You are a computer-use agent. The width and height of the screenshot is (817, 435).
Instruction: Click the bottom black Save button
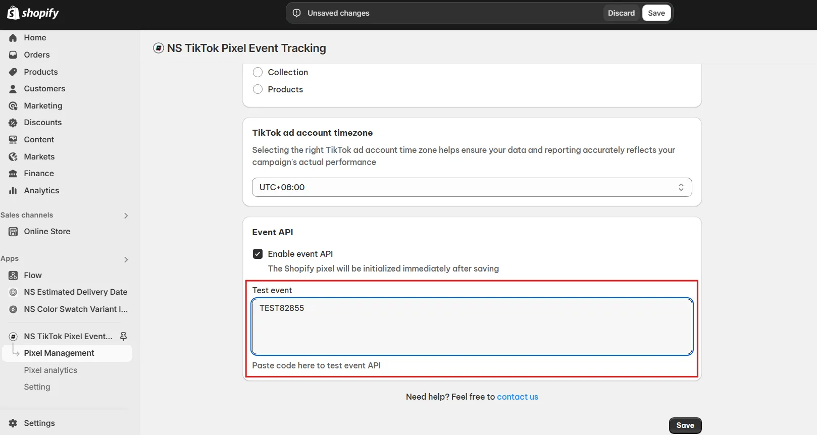[x=685, y=425]
